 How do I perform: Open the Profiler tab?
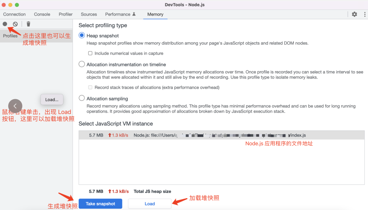(65, 14)
